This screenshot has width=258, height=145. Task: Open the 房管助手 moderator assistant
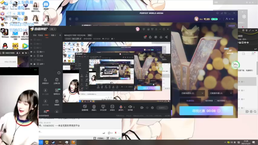point(45,81)
